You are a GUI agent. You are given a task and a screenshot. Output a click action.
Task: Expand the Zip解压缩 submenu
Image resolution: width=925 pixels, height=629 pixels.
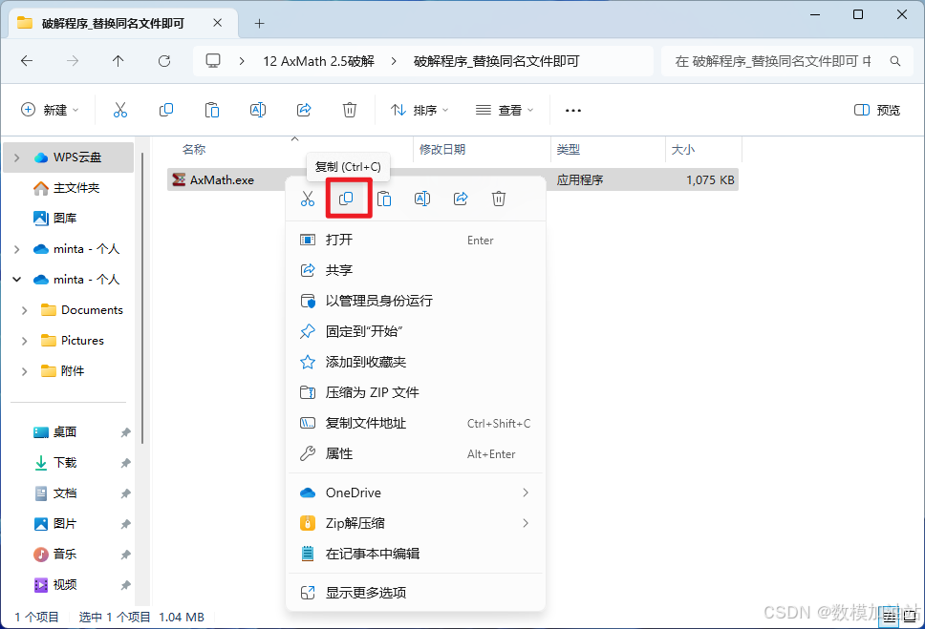coord(416,523)
